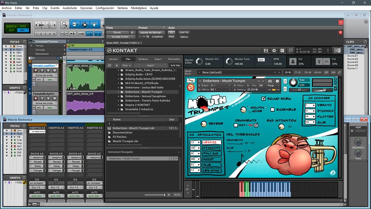The width and height of the screenshot is (371, 209).
Task: Select the Legato articulation button
Action: 212,142
